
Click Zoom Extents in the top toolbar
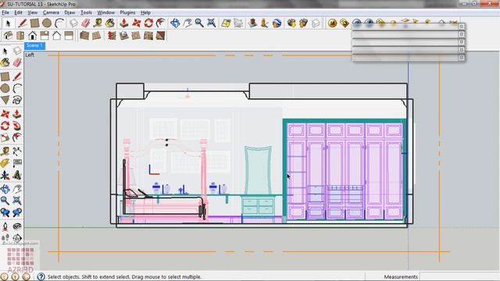[x=211, y=23]
